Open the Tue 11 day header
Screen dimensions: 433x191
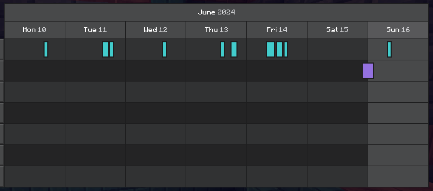point(95,30)
